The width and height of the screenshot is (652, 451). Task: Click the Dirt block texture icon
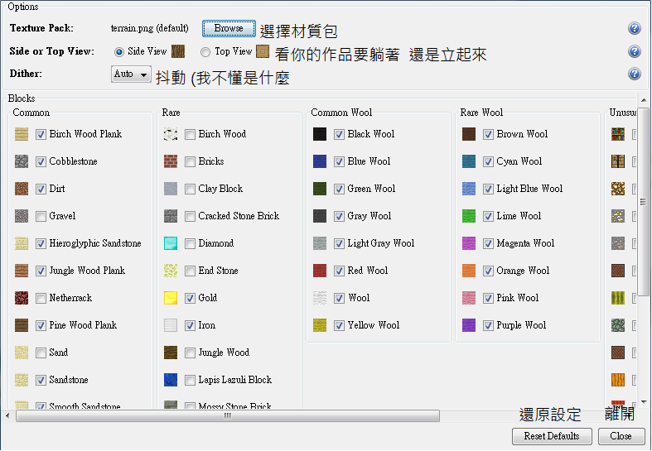[22, 189]
